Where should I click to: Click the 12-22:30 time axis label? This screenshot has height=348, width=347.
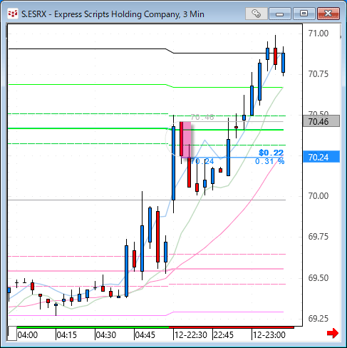(191, 335)
